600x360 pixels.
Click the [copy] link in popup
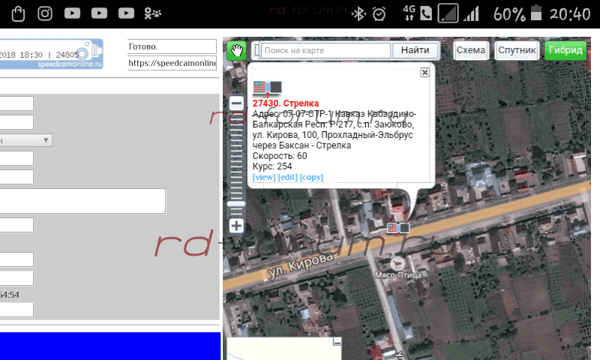click(x=311, y=177)
